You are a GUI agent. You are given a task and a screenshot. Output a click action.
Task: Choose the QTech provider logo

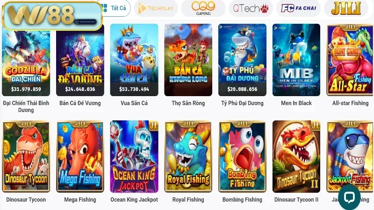point(251,8)
